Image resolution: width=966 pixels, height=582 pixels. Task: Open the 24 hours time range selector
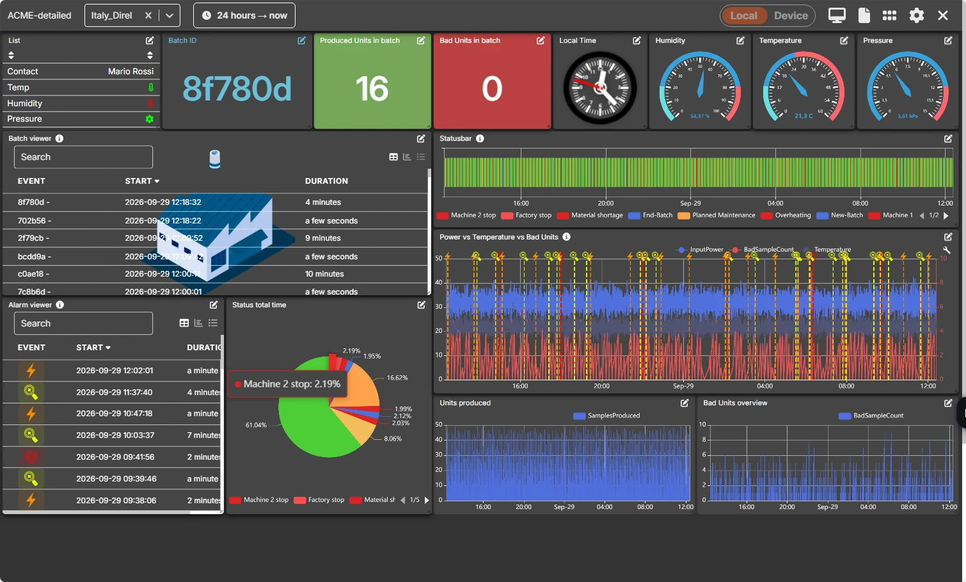tap(244, 15)
